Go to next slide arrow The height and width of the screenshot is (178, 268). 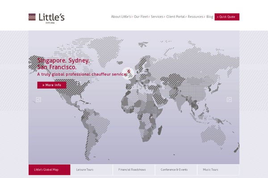(229, 100)
